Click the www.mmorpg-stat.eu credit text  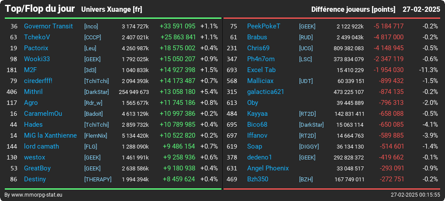(x=37, y=195)
